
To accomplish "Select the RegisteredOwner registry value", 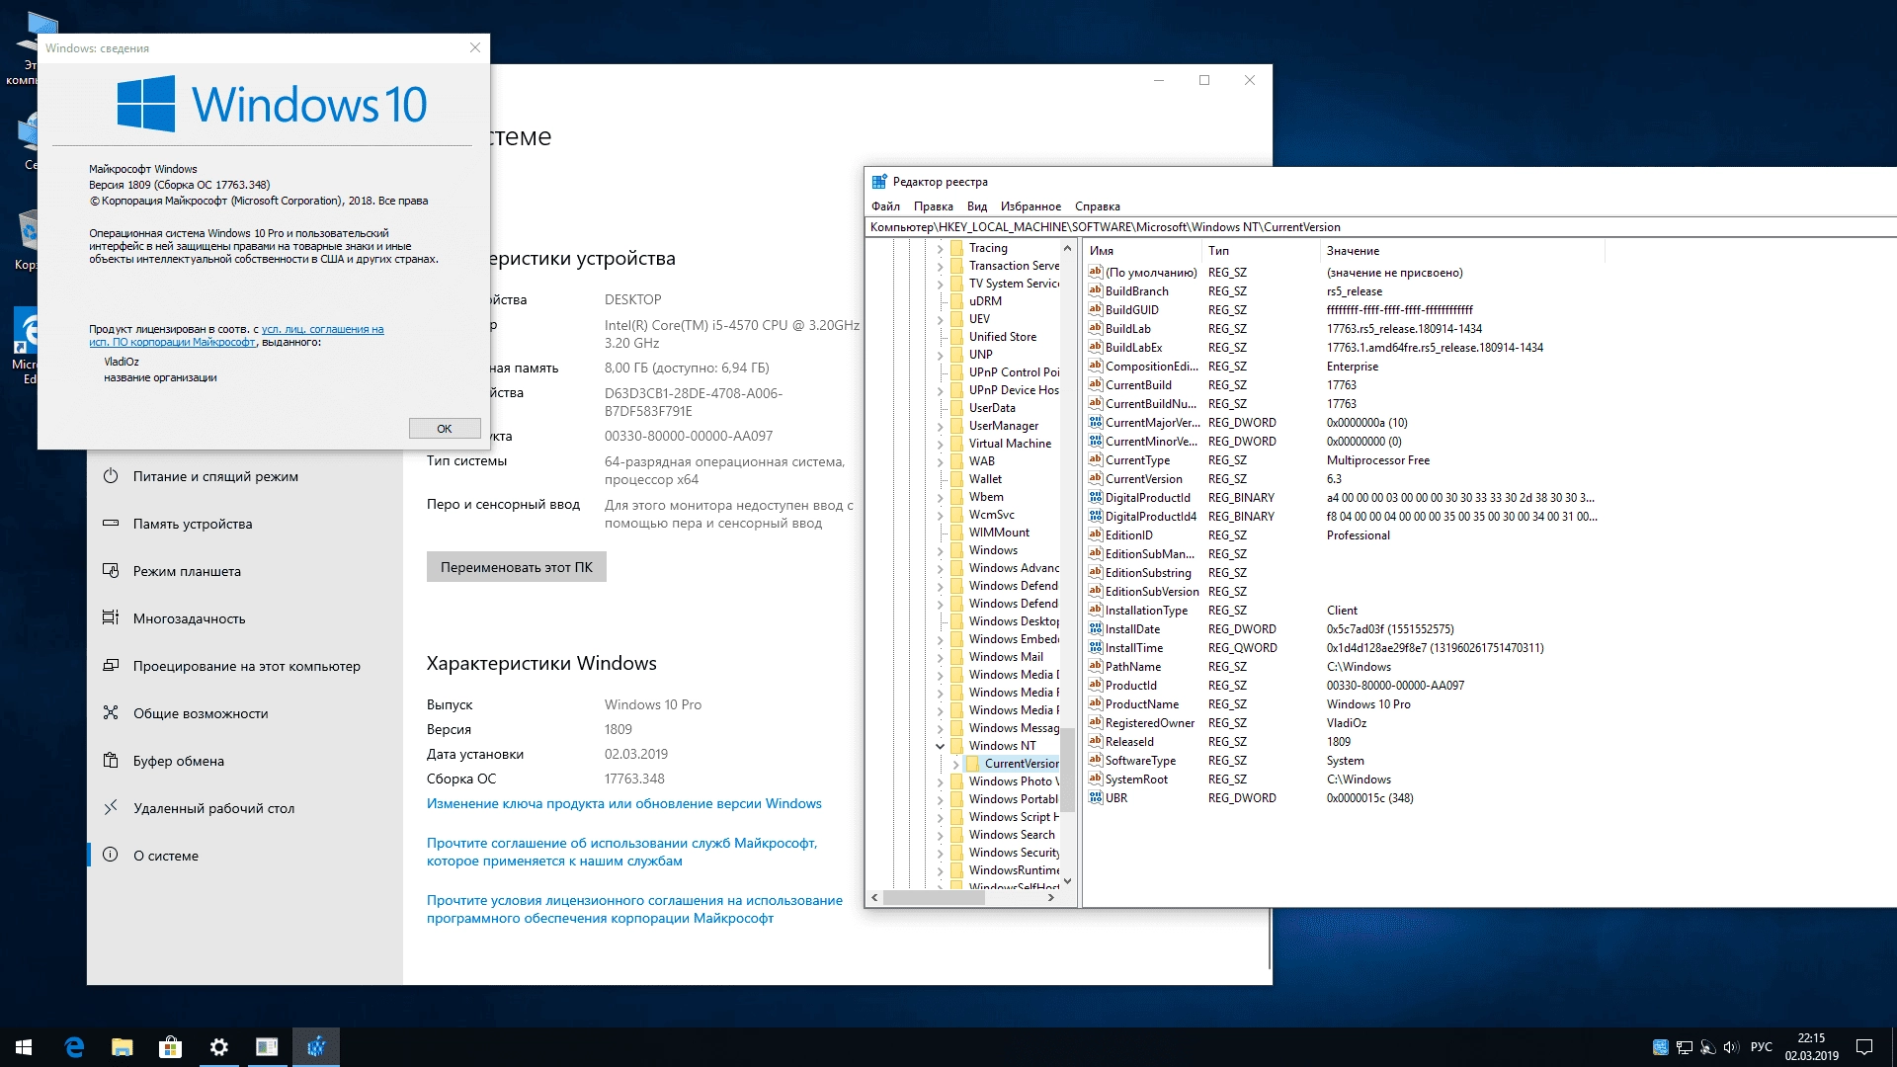I will pos(1149,723).
